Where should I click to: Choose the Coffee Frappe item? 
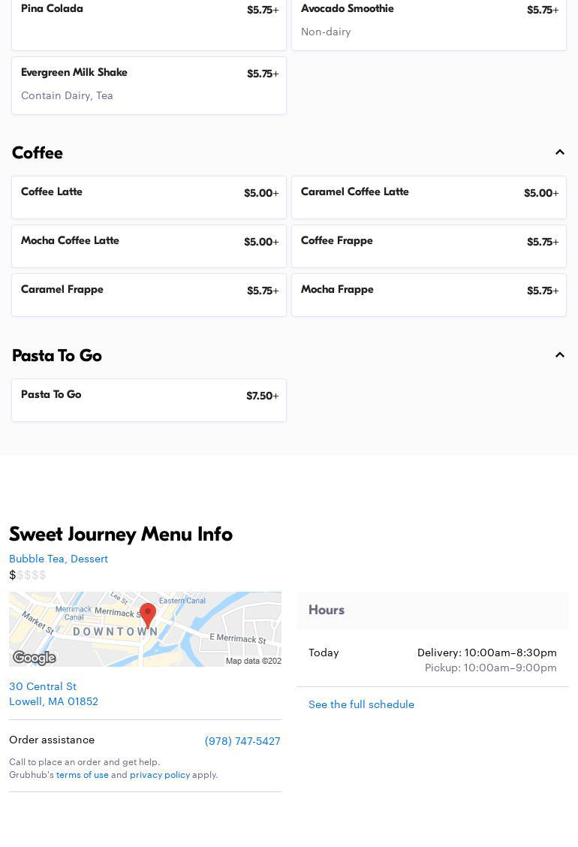[429, 246]
